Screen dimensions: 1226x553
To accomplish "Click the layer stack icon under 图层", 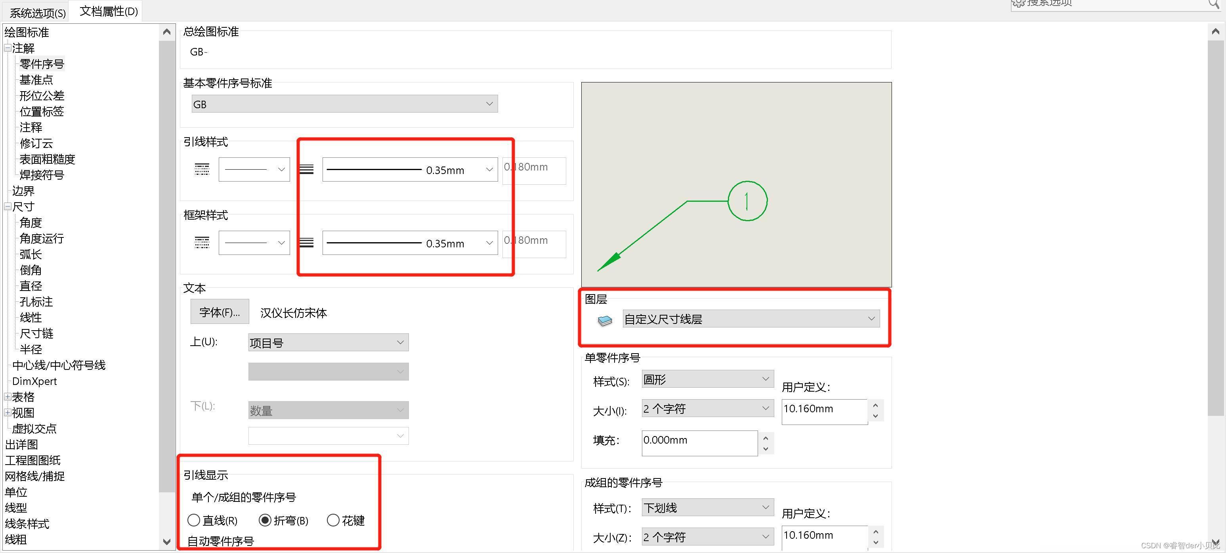I will pyautogui.click(x=604, y=320).
